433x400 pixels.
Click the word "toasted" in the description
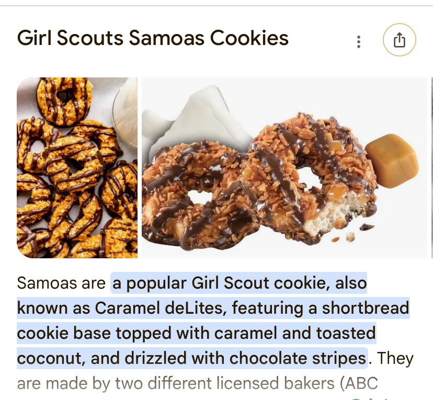click(x=346, y=333)
